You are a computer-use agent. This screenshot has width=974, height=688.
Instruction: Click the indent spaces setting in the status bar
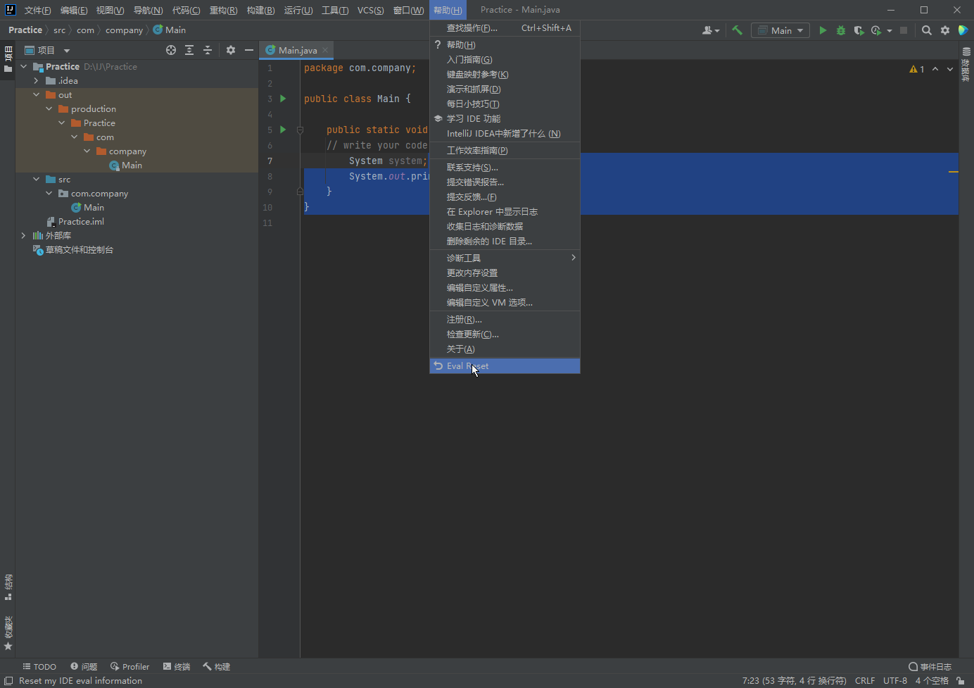pos(932,681)
